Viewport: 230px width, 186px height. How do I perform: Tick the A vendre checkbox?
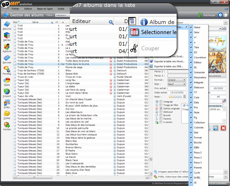tap(161, 122)
